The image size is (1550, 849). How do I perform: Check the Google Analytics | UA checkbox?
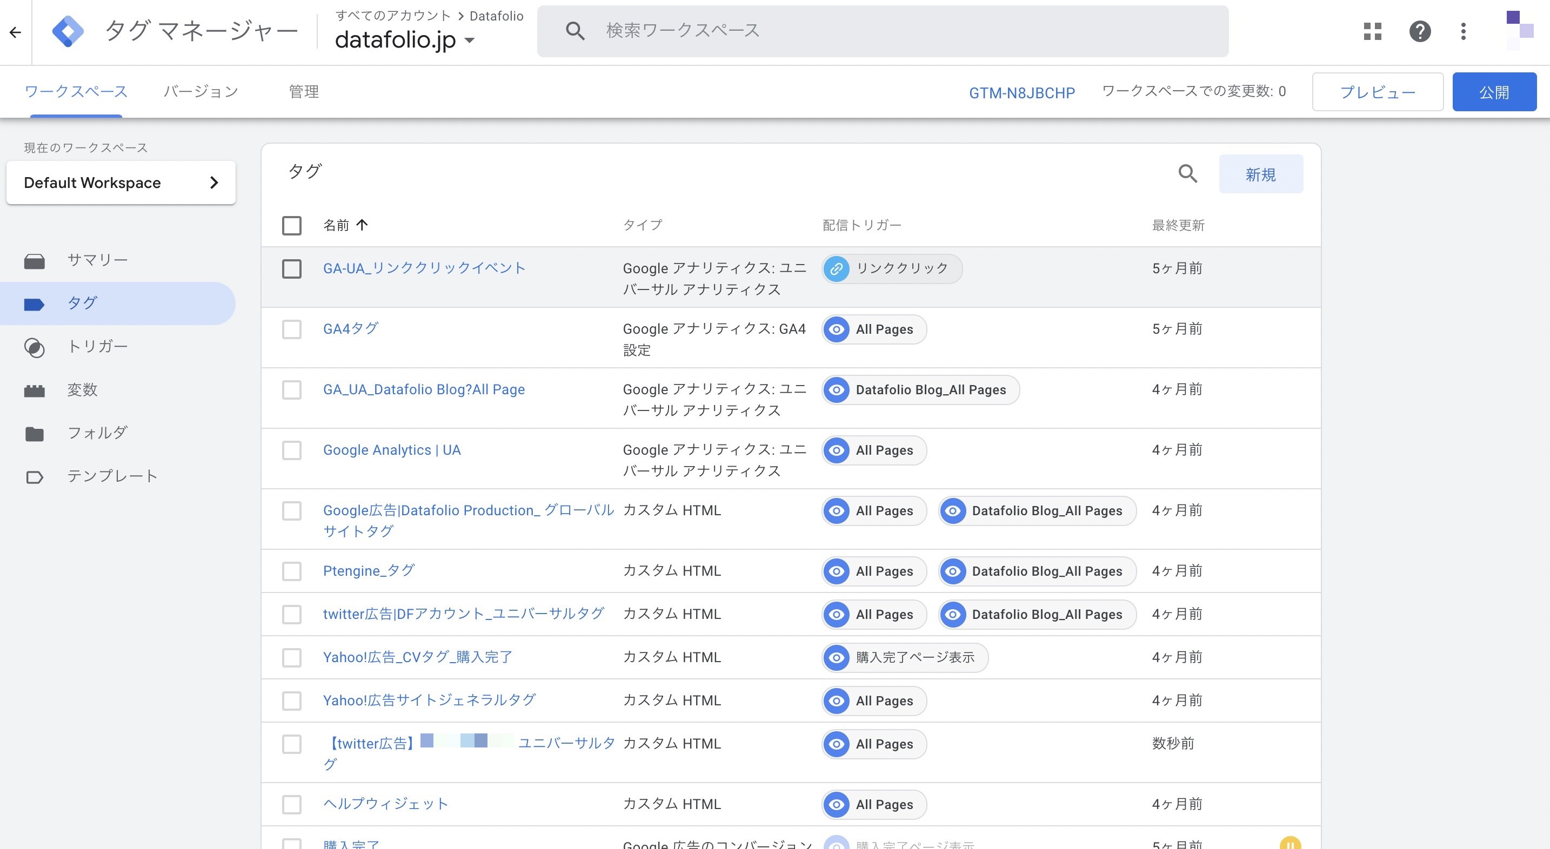pyautogui.click(x=292, y=450)
